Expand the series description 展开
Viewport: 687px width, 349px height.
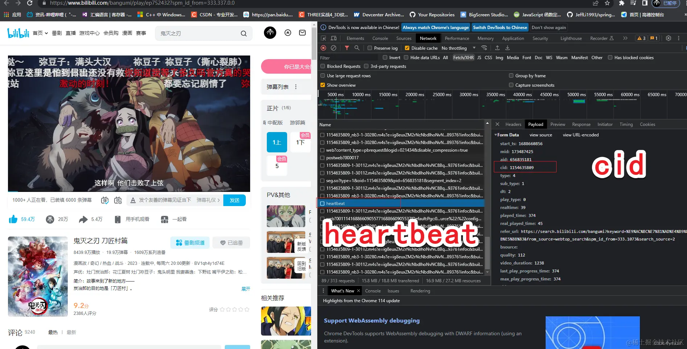tap(246, 289)
